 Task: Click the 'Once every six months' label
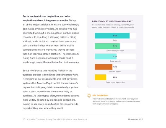(115, 82)
